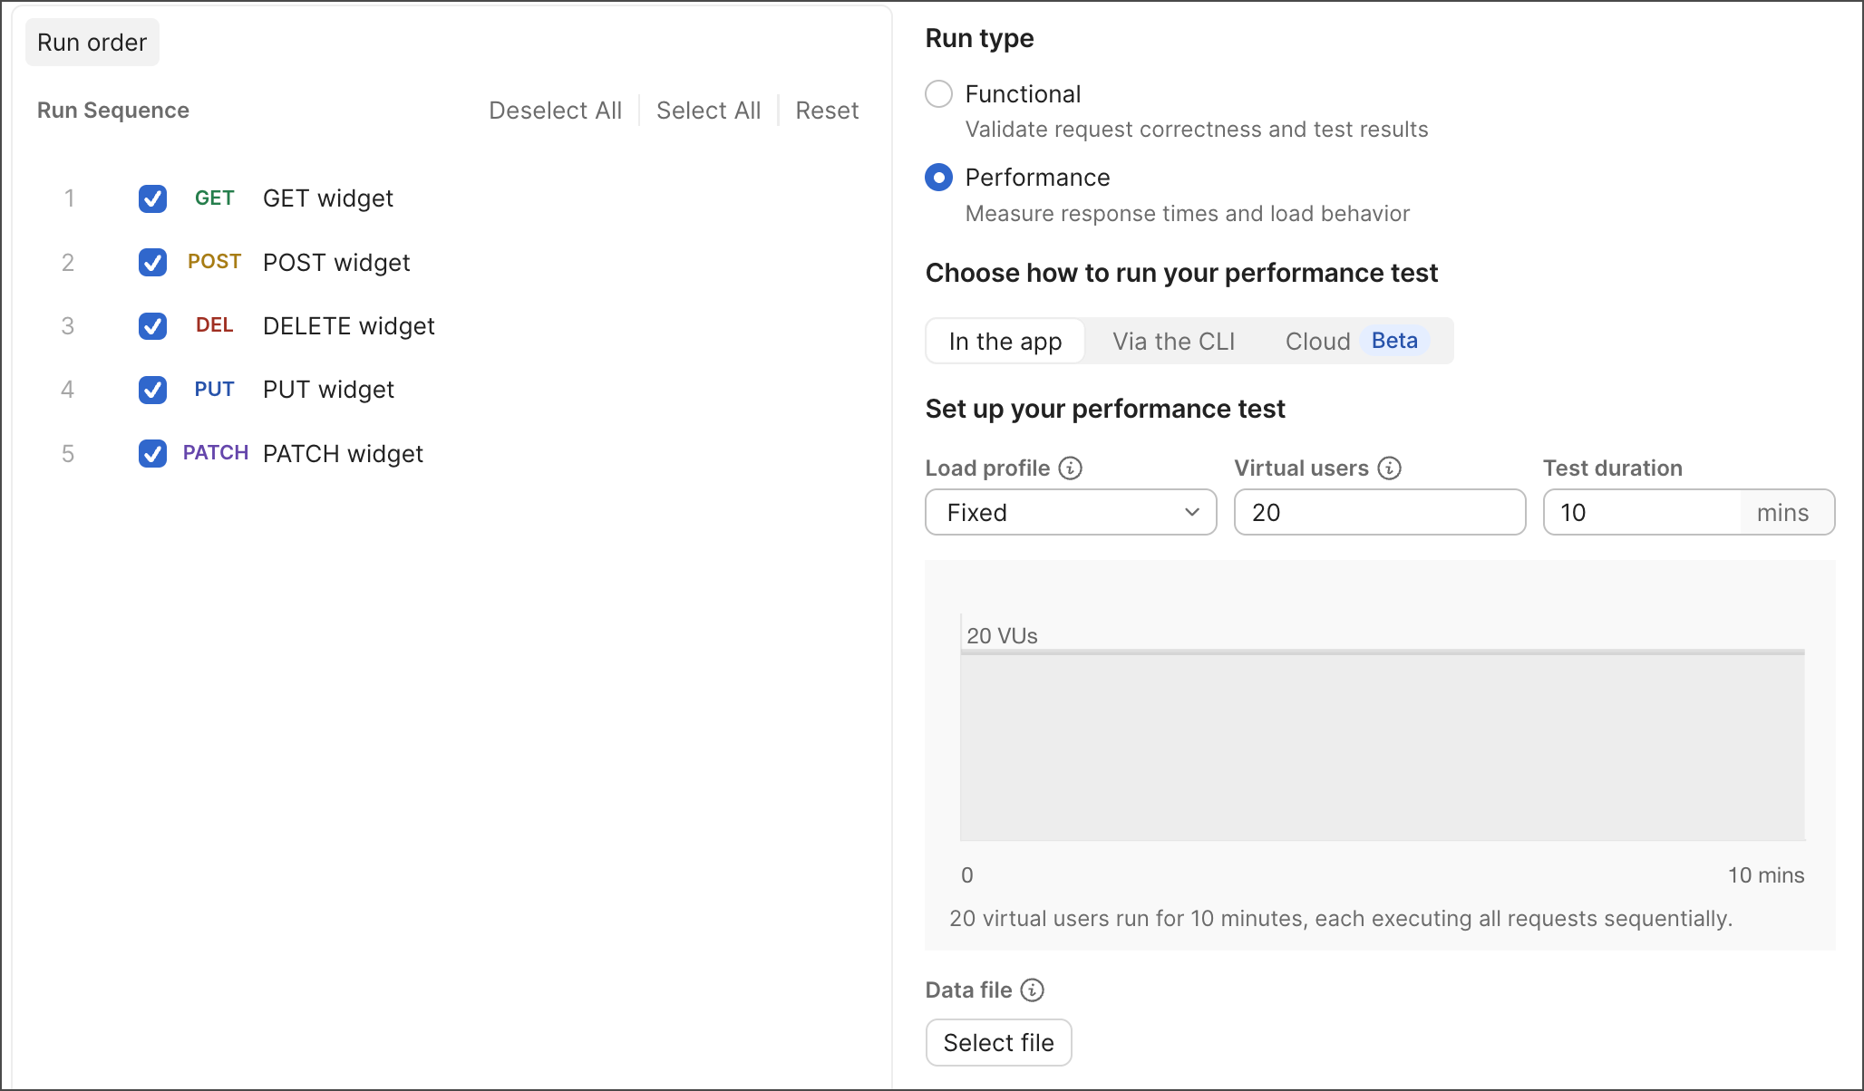
Task: Click Select All in Run Sequence
Action: click(x=709, y=111)
